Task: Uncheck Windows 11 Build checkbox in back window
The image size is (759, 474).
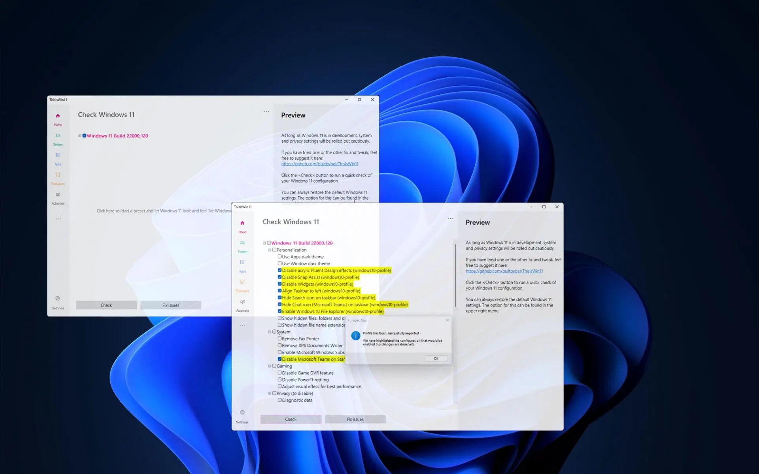Action: 84,135
